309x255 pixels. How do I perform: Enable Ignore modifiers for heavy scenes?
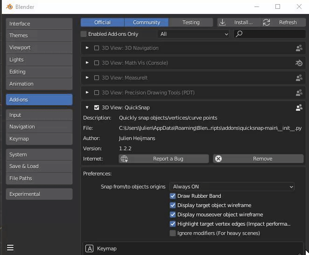click(173, 233)
